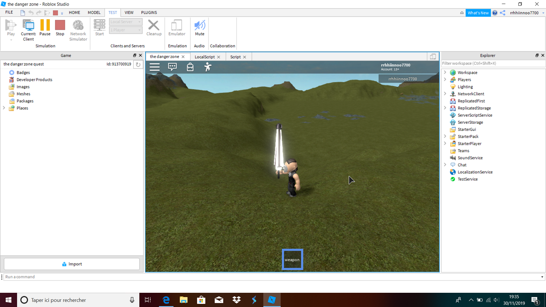Screen dimensions: 546x307
Task: Stop the current test session
Action: click(x=60, y=29)
